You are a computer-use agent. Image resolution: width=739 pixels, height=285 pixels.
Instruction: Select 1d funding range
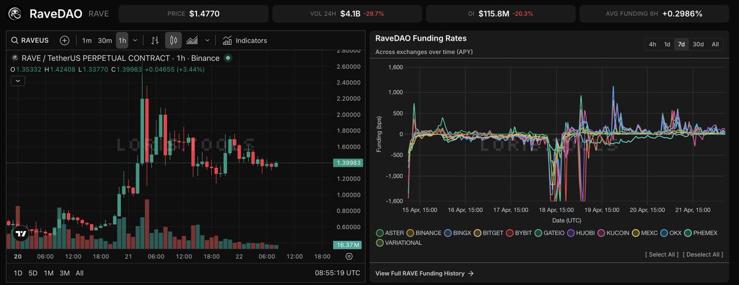tap(667, 44)
